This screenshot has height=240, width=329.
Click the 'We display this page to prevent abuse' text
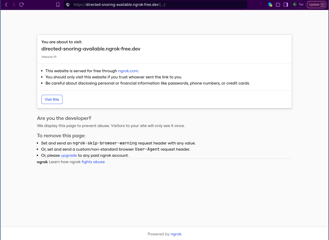coord(111,126)
